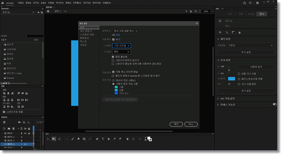
Task: Open the 프로파일 기본값 dropdown
Action: [250, 46]
